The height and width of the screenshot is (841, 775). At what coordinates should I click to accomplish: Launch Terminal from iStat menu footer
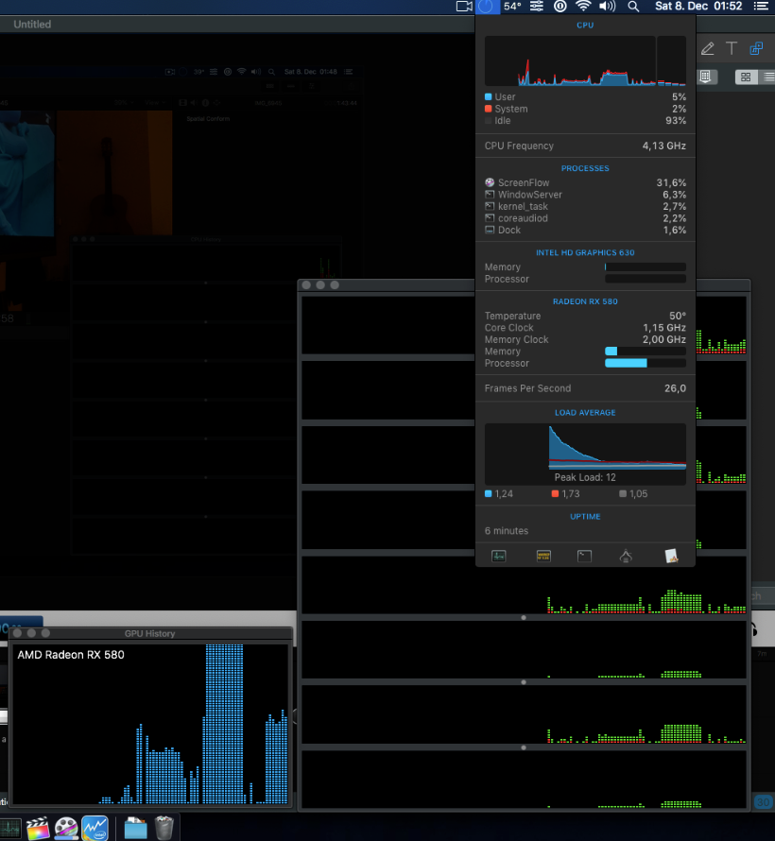(585, 557)
